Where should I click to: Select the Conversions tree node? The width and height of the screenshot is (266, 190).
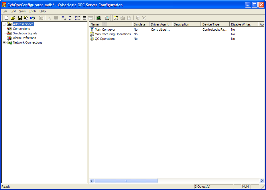tap(21, 29)
